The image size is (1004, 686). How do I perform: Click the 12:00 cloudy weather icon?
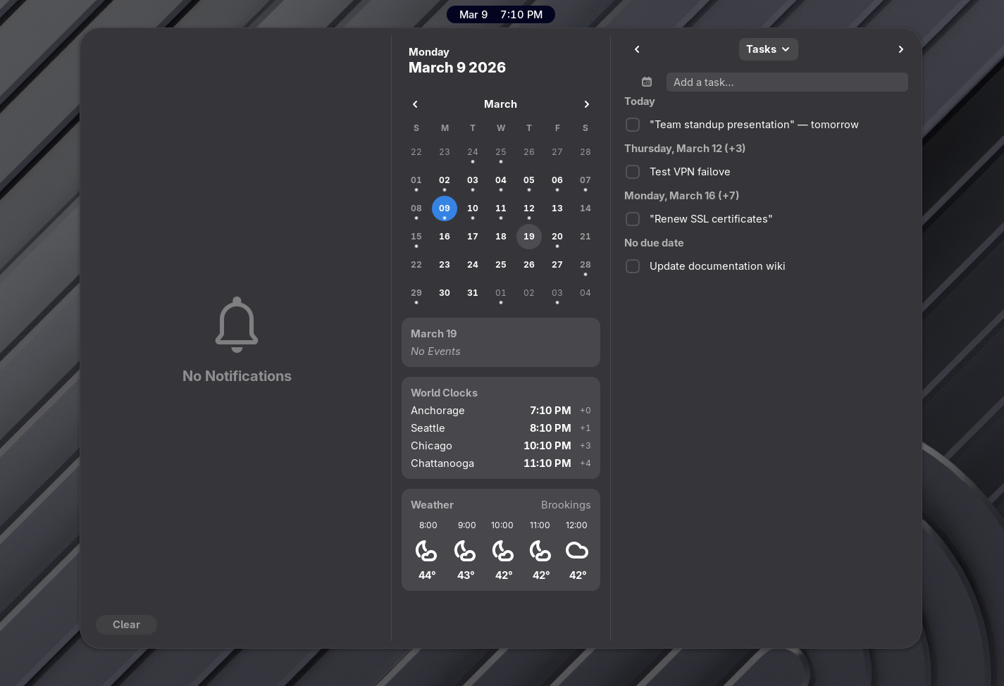[x=577, y=550]
